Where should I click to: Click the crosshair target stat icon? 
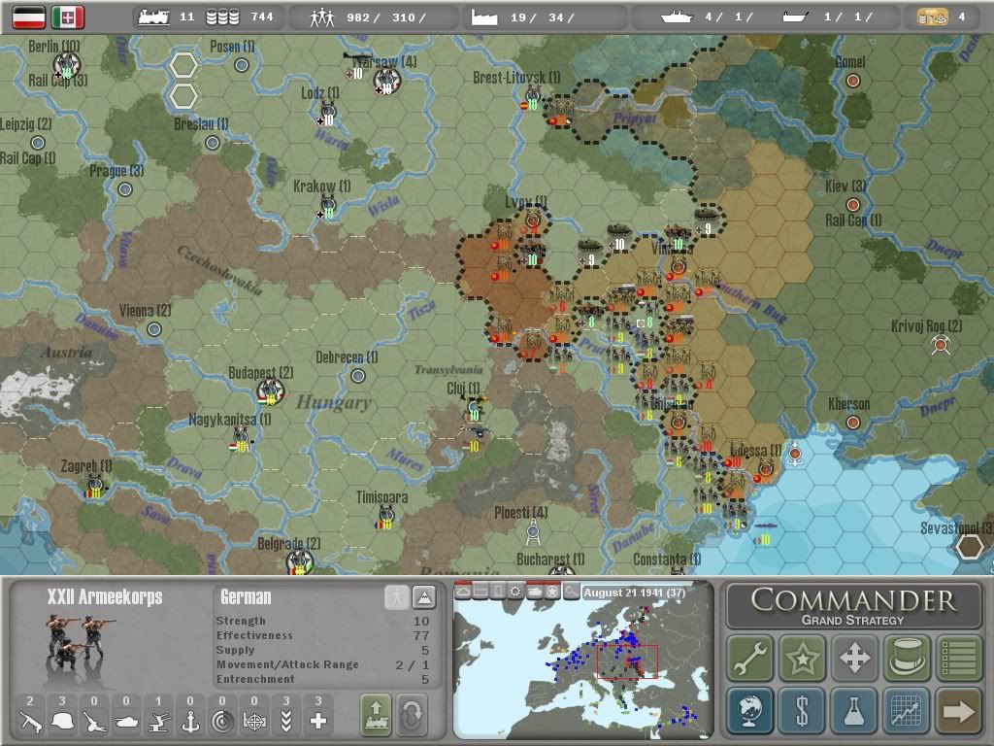pyautogui.click(x=254, y=722)
